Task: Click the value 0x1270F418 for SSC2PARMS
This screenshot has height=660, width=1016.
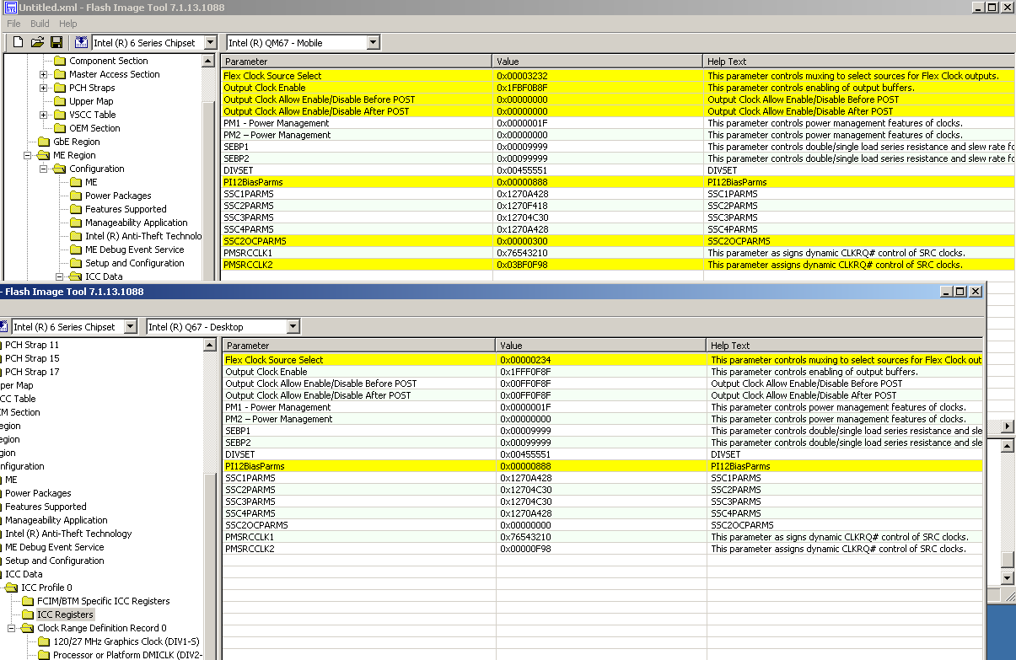Action: pyautogui.click(x=523, y=206)
